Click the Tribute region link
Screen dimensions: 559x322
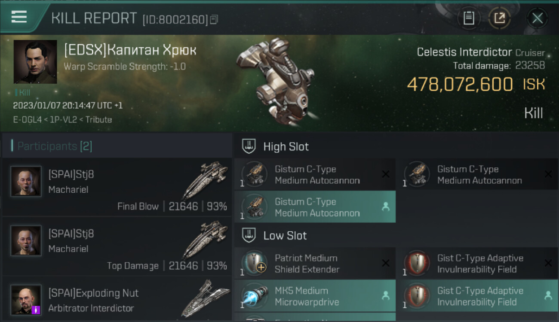[98, 119]
